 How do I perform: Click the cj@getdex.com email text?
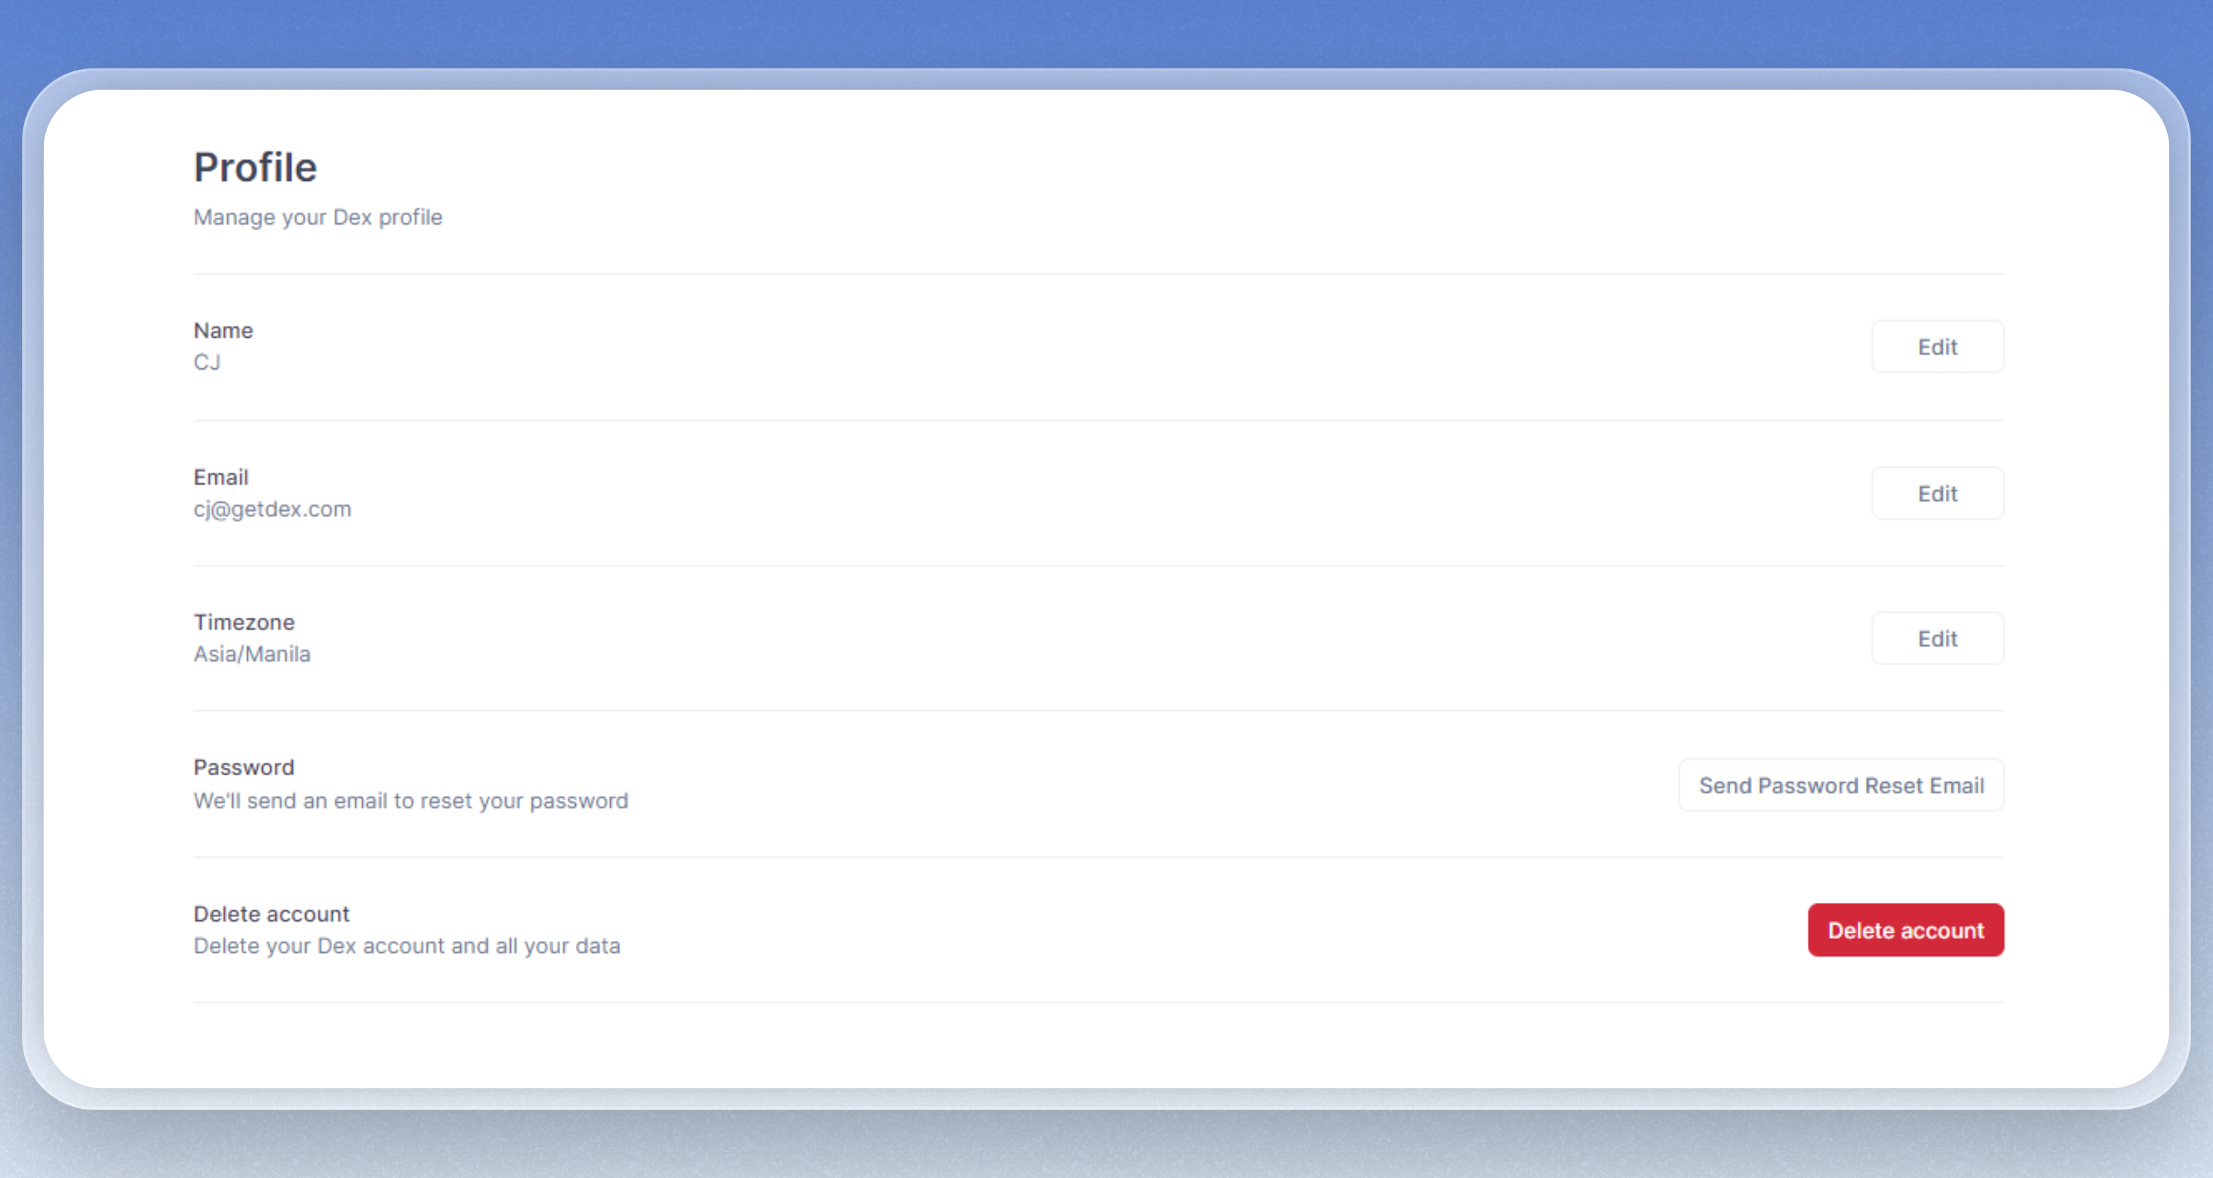271,510
